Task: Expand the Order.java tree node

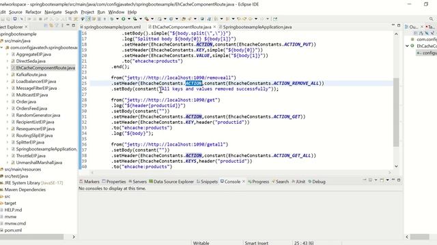Action: (8, 101)
